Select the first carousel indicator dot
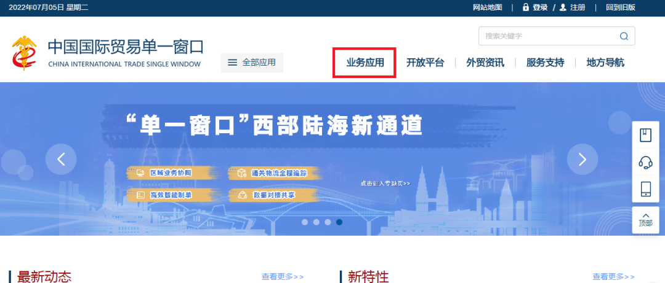 [x=305, y=222]
